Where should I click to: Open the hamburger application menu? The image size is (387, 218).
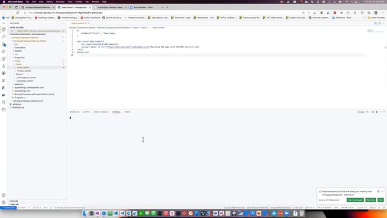click(x=4, y=23)
